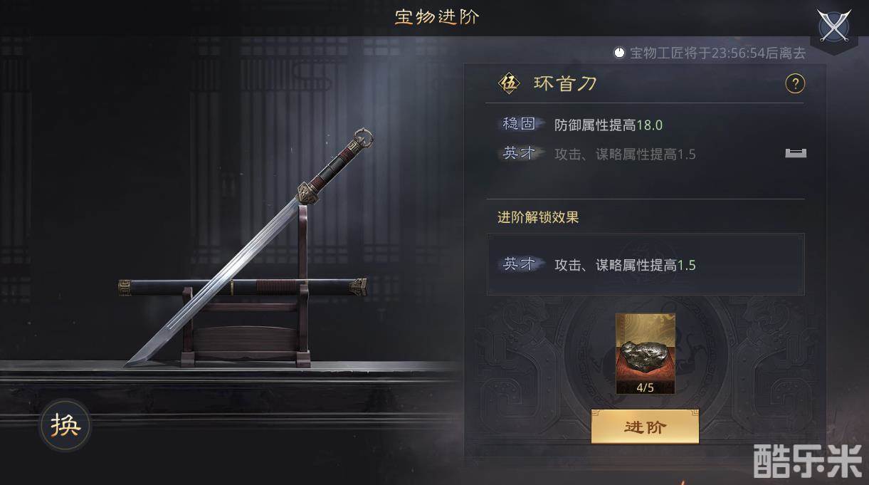Tap the clock icon beside craftsman timer
Viewport: 869px width, 485px height.
(619, 53)
